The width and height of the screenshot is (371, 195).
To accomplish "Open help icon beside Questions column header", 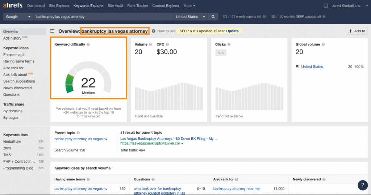I will point(153,179).
